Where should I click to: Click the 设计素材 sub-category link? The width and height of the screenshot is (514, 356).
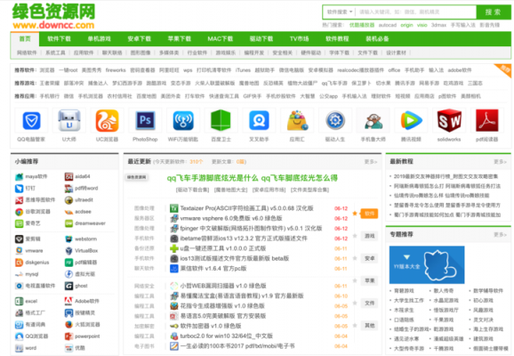click(396, 53)
